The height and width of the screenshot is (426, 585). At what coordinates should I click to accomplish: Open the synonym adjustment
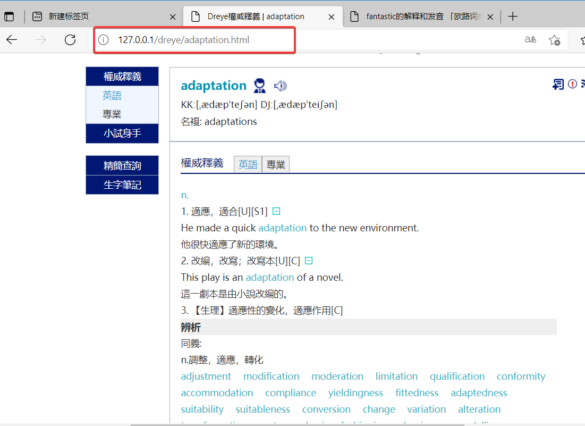(x=206, y=377)
